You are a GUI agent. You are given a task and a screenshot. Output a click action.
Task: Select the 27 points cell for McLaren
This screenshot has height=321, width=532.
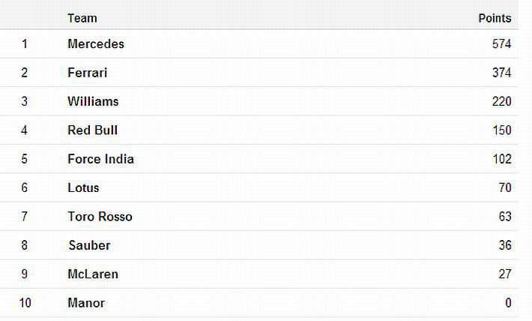[x=504, y=274]
